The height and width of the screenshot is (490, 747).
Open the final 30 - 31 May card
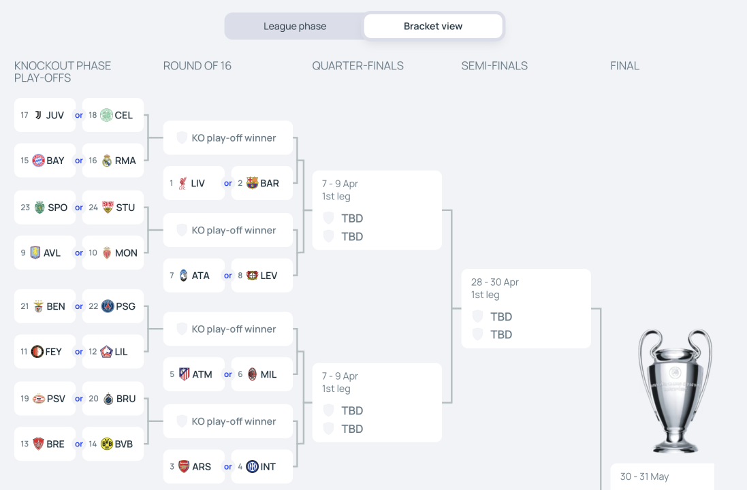(662, 476)
